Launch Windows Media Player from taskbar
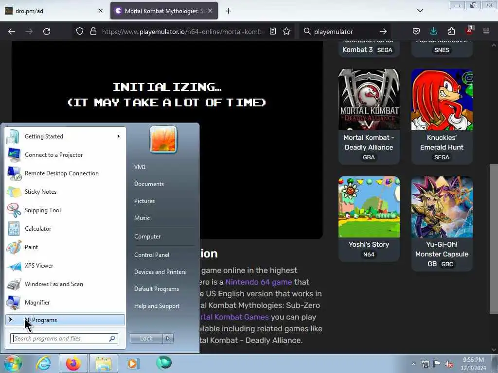The height and width of the screenshot is (373, 498). pyautogui.click(x=132, y=363)
